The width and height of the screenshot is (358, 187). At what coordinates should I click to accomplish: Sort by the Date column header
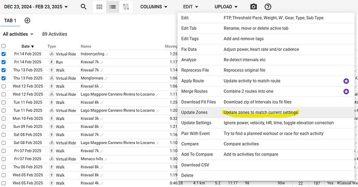click(x=27, y=46)
